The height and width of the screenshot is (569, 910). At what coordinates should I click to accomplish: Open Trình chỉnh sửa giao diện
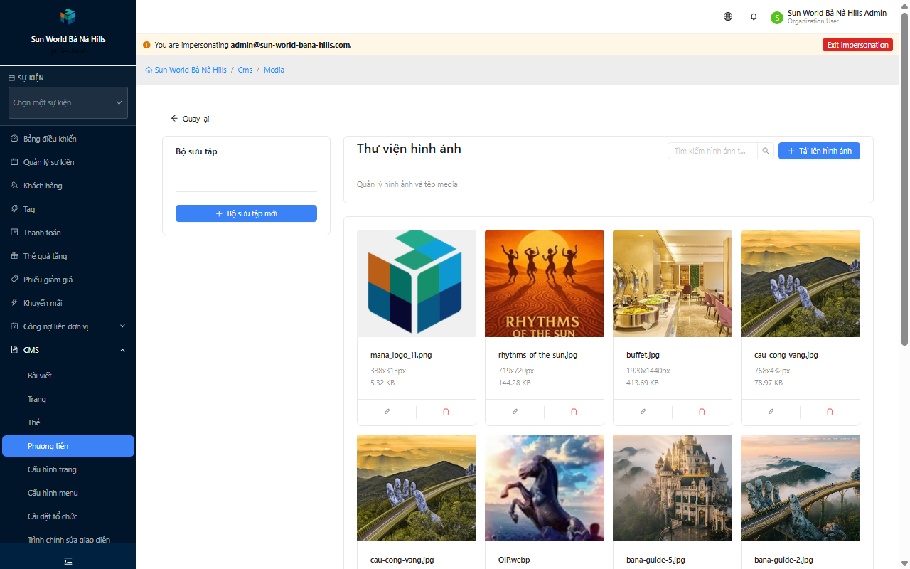68,540
